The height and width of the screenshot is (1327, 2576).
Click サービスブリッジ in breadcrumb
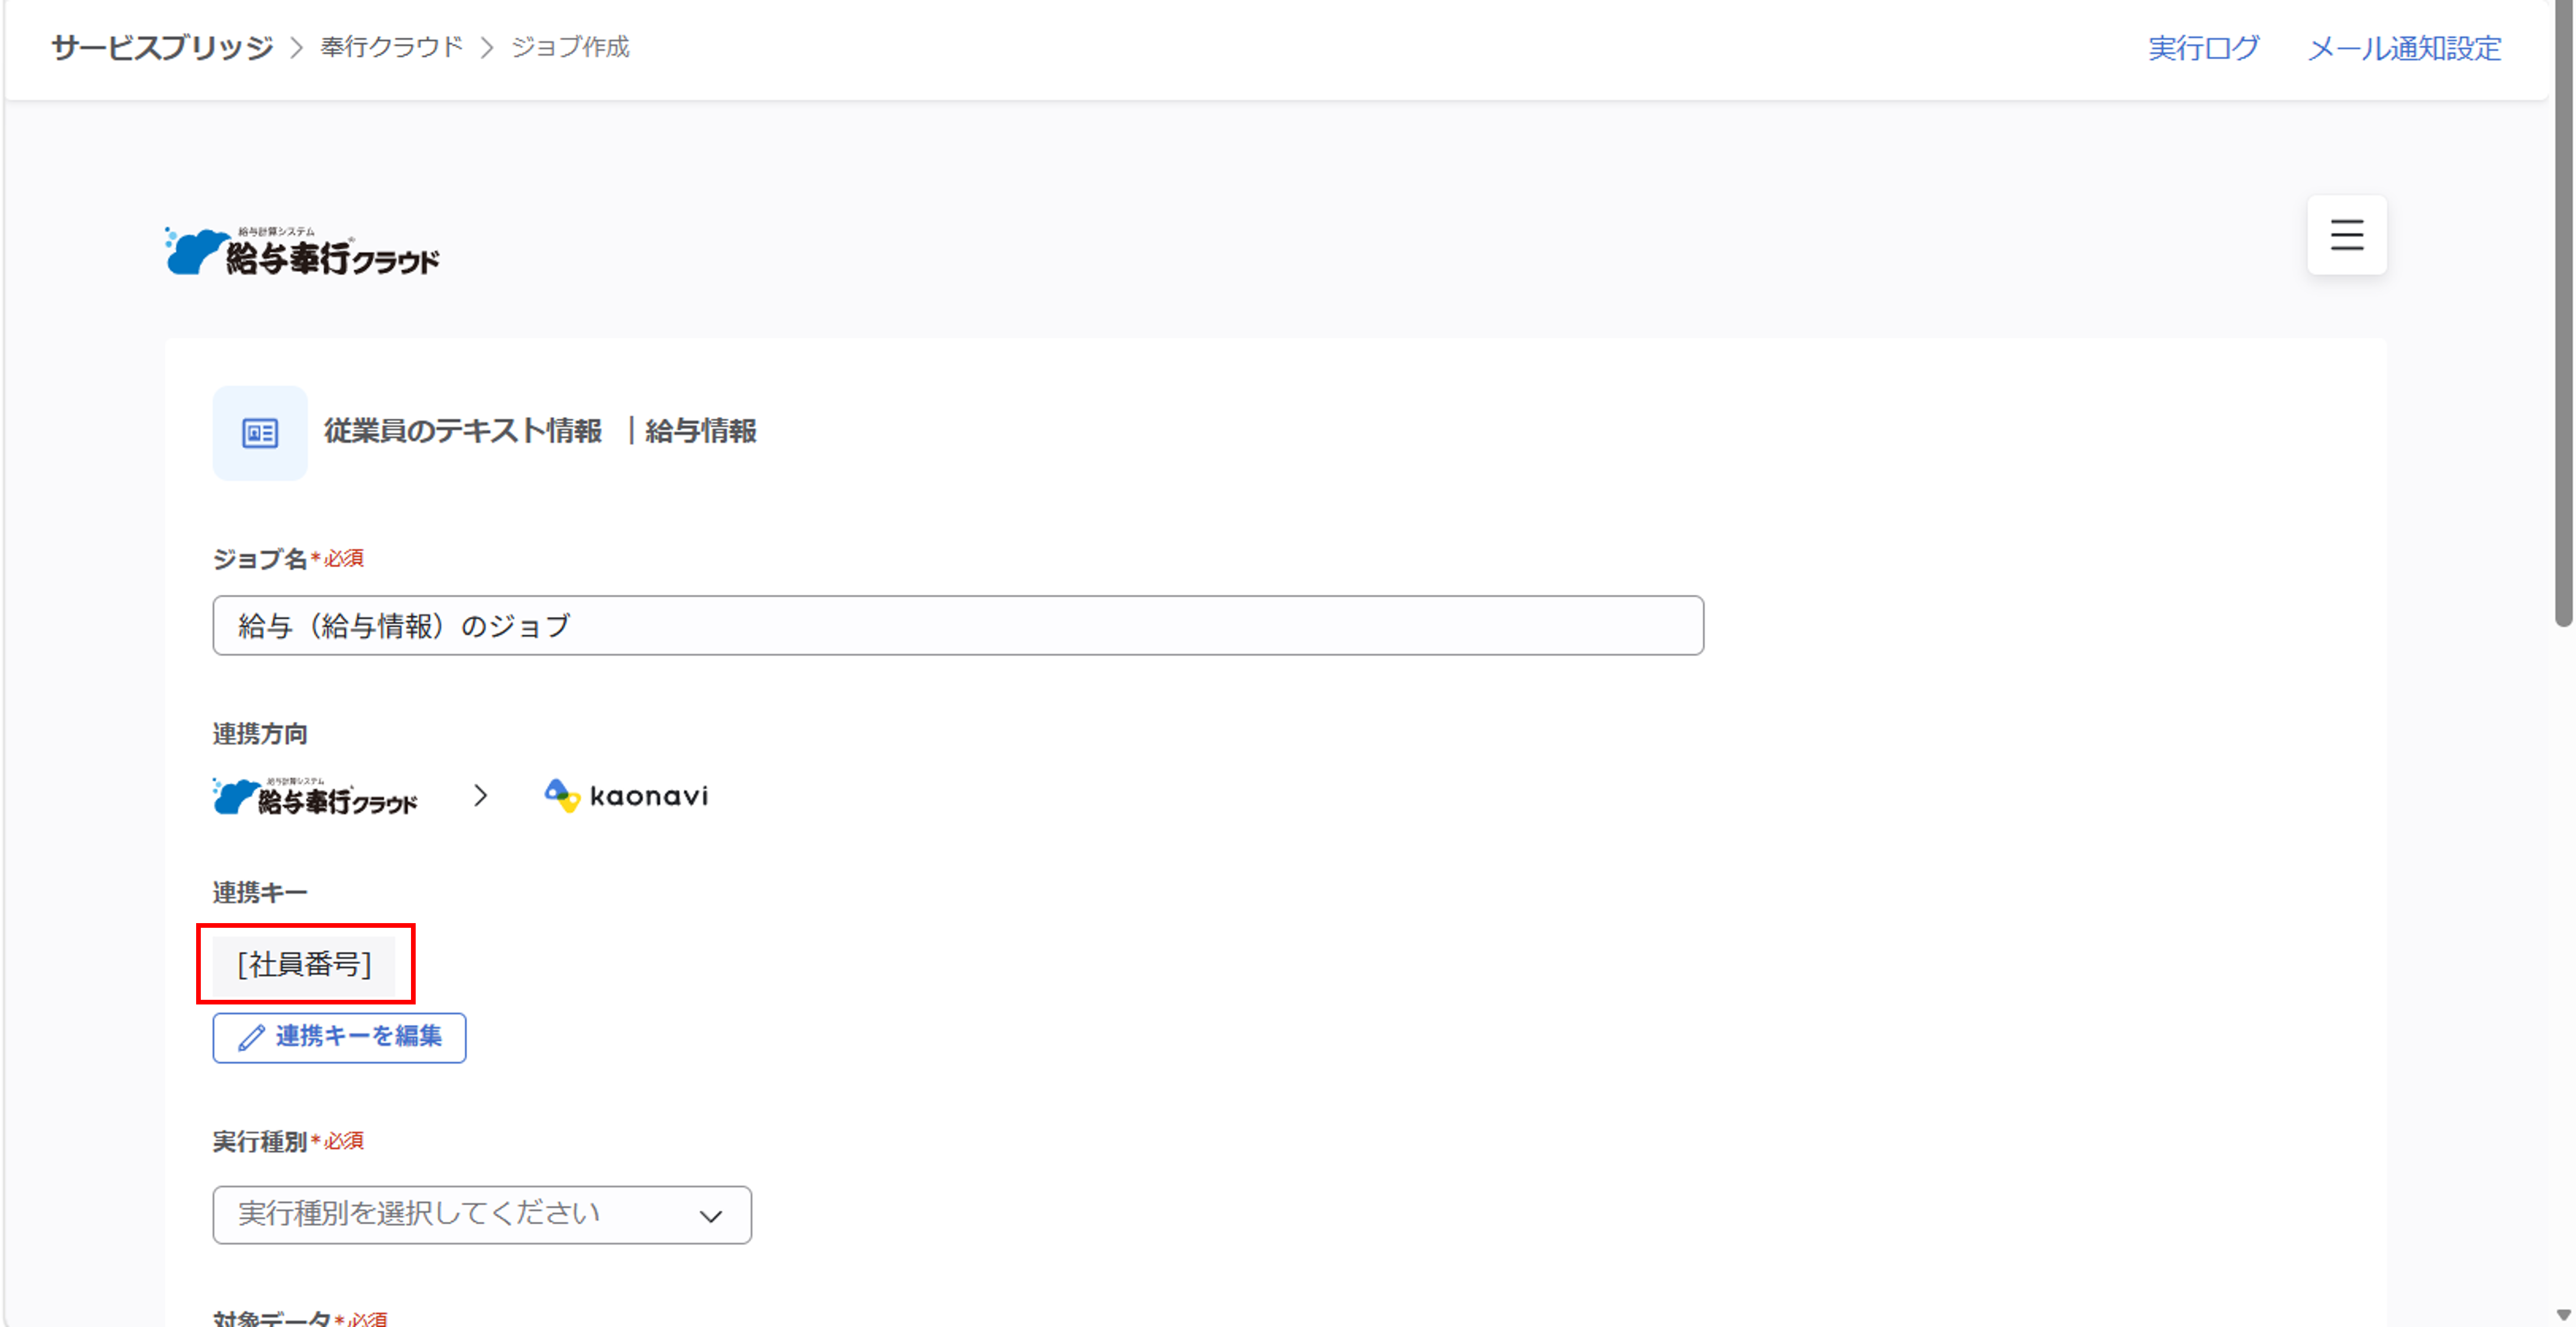tap(162, 47)
